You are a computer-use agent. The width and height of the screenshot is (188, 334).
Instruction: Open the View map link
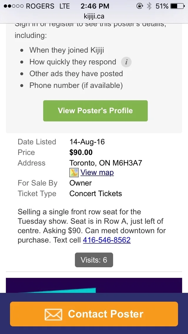pyautogui.click(x=97, y=173)
